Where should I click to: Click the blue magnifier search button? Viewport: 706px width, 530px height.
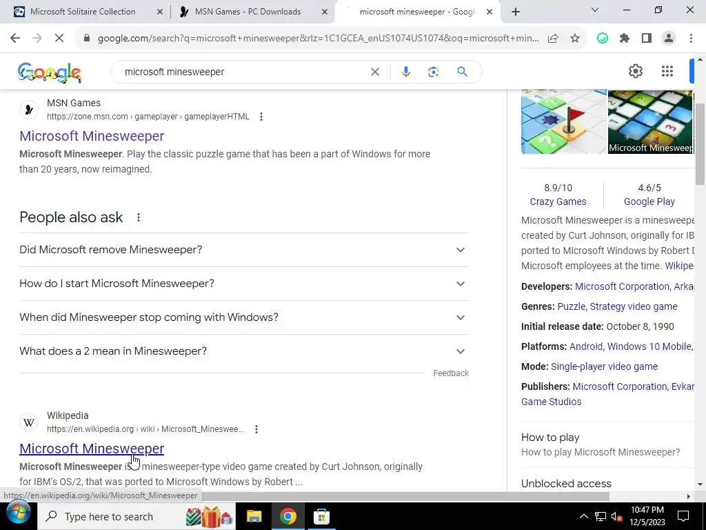[x=462, y=72]
